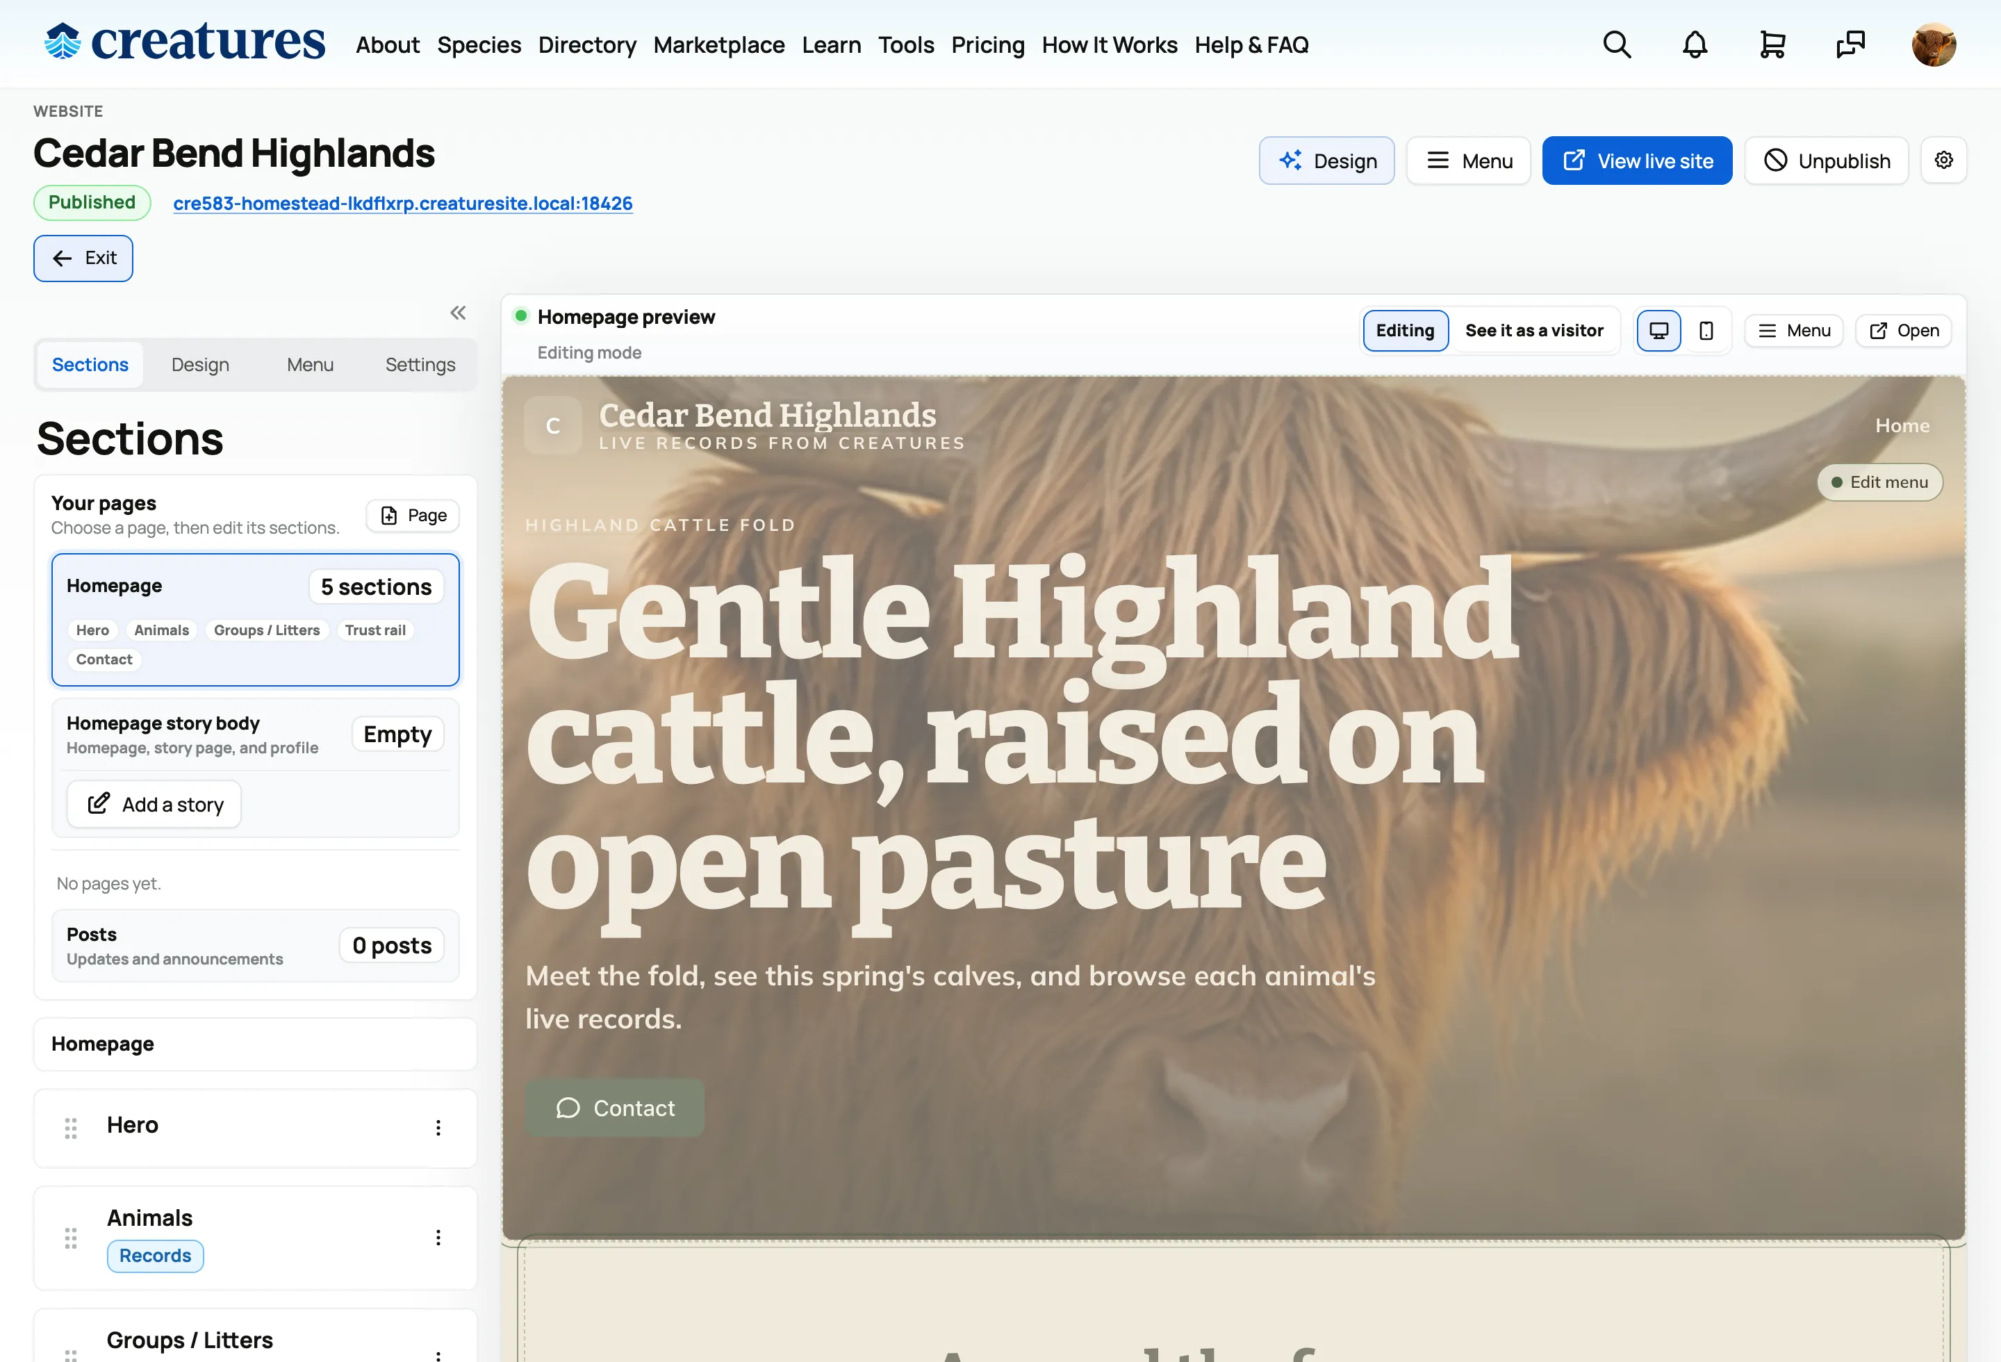Click the Hero chip in Homepage card
Viewport: 2001px width, 1362px height.
point(92,630)
